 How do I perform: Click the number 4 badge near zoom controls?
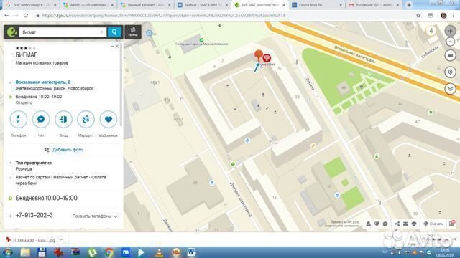click(x=431, y=31)
